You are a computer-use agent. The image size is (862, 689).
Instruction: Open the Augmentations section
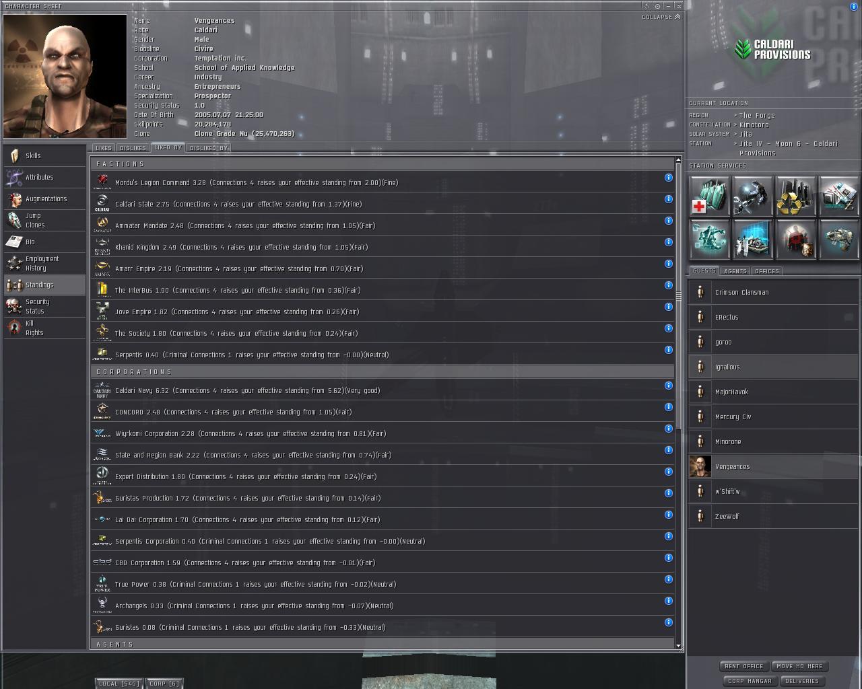[44, 198]
